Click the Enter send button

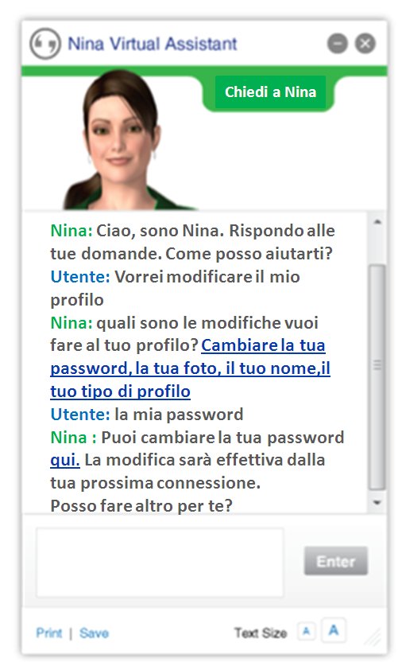coord(336,561)
